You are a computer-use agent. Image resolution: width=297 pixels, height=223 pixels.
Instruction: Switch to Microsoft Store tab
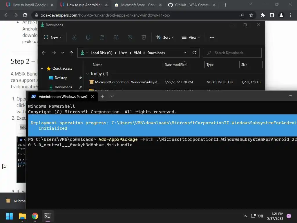pos(138,5)
